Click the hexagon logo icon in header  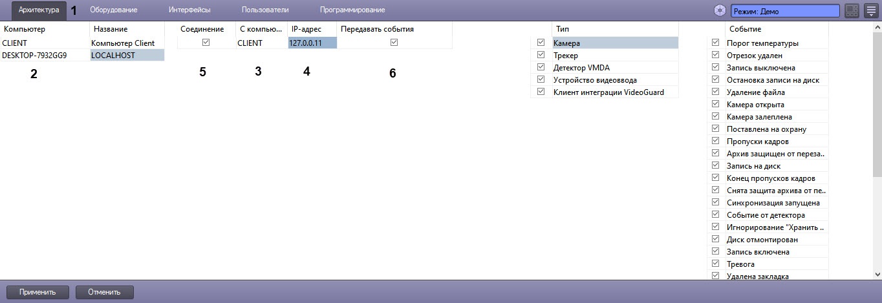coord(720,10)
